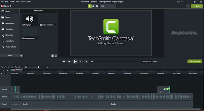Viewport: 205px width, 111px height.
Task: Open the Edit menu
Action: pos(7,2)
